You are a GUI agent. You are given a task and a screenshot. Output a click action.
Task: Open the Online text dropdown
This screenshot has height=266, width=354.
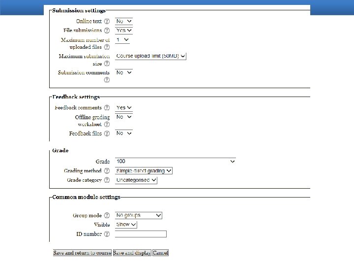click(124, 21)
